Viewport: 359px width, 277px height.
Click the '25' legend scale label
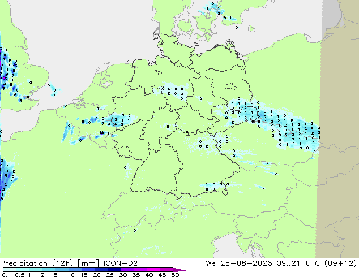[110, 275]
